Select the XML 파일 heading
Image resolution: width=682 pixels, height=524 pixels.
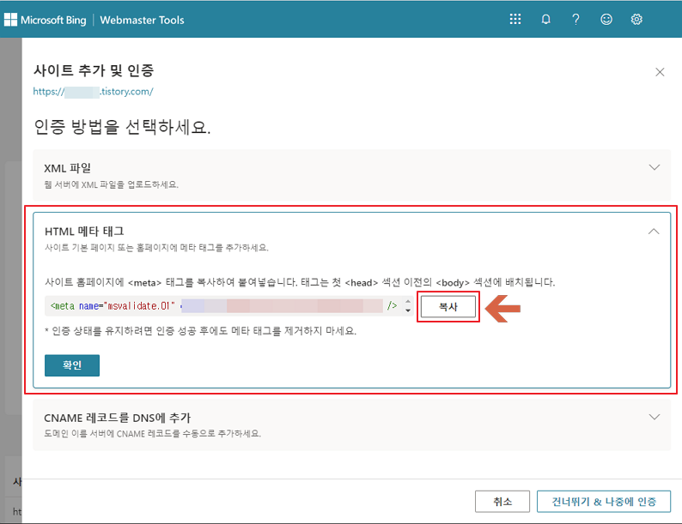pos(67,168)
